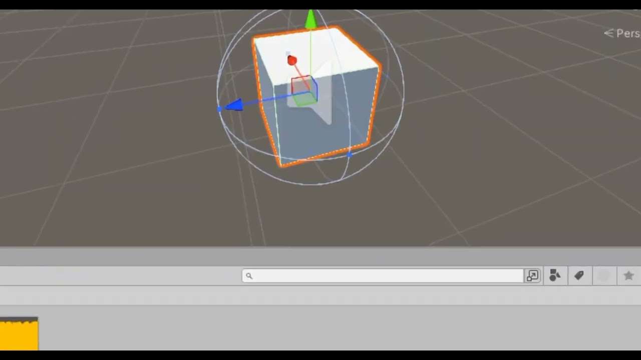Select the green Y-axis move arrow
Viewport: 641px width, 360px height.
click(x=311, y=18)
